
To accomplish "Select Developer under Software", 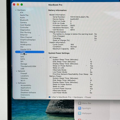I will pyautogui.click(x=25, y=90).
